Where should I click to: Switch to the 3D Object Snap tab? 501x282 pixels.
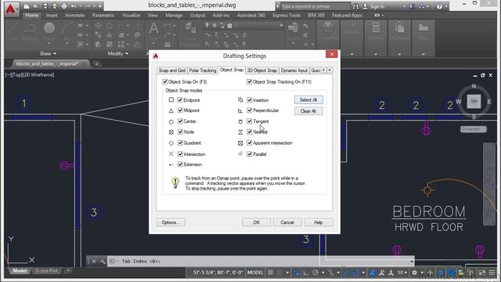pyautogui.click(x=262, y=70)
